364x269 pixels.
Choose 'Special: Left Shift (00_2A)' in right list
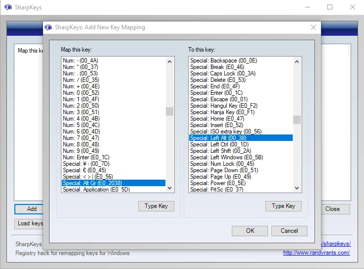[241, 151]
